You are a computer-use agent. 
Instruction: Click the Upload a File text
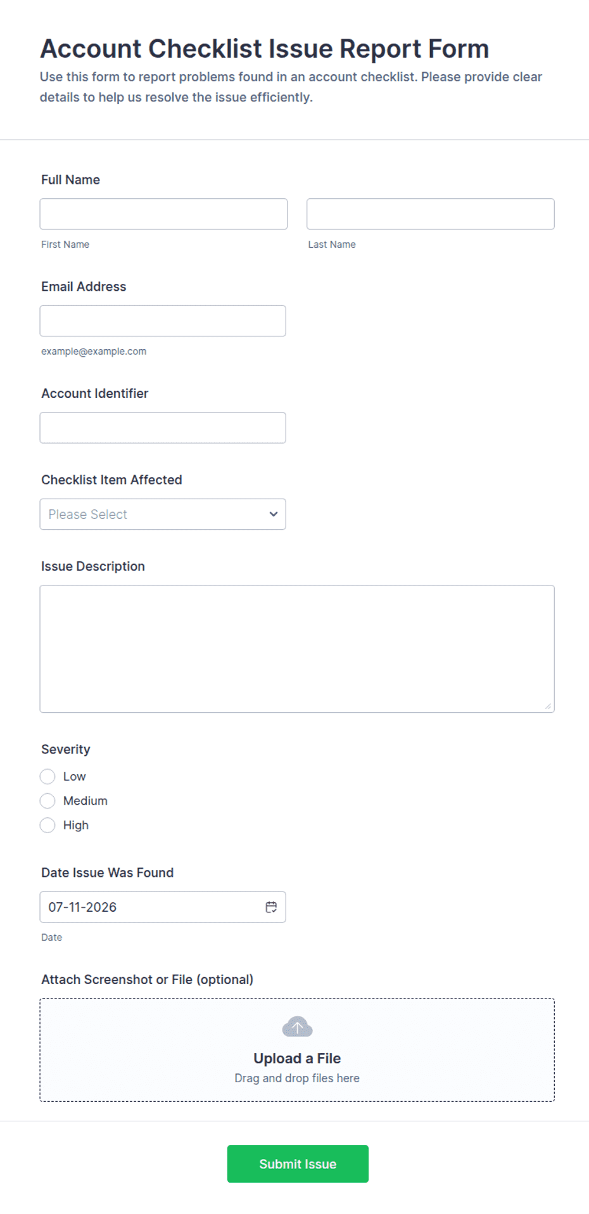(x=297, y=1058)
